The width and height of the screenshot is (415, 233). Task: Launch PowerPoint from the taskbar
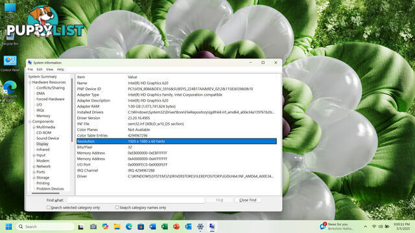176,227
